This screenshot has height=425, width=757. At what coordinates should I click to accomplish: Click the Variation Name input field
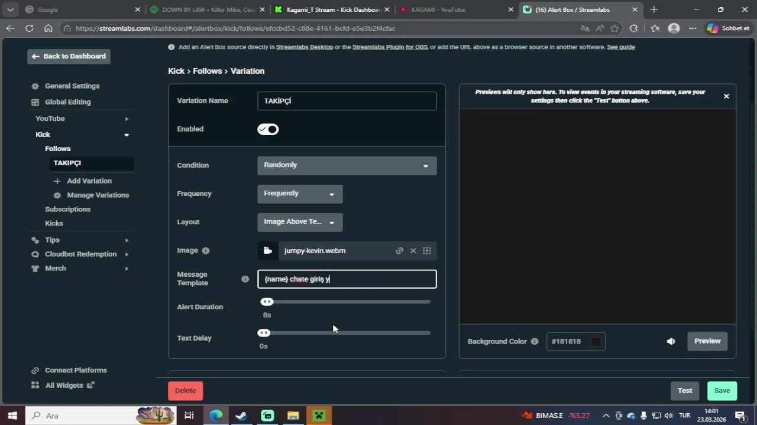point(347,101)
